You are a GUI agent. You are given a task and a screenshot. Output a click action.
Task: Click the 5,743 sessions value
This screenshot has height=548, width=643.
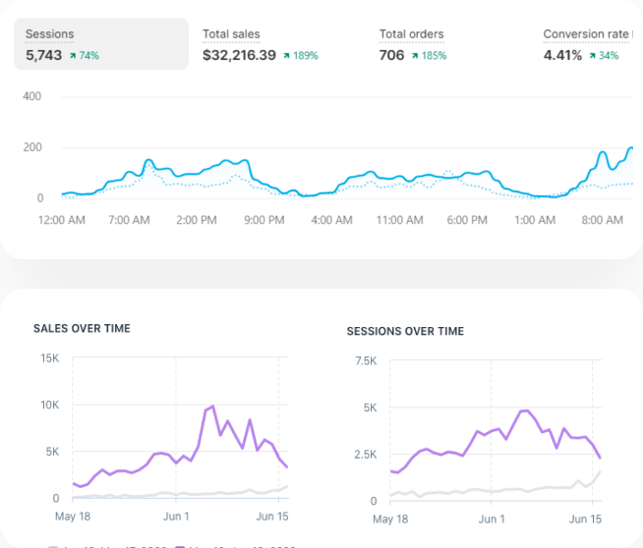pyautogui.click(x=43, y=55)
